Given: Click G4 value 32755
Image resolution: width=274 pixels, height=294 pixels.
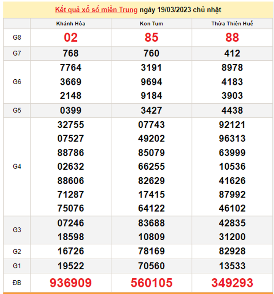Looking at the screenshot, I should (71, 125).
